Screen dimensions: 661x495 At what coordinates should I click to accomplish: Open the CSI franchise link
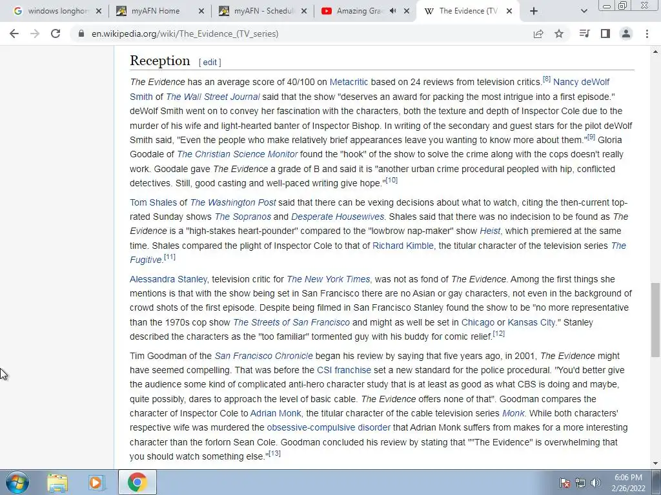coord(344,371)
